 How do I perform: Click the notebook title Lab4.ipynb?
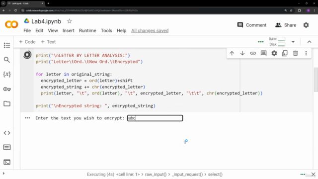(x=46, y=21)
